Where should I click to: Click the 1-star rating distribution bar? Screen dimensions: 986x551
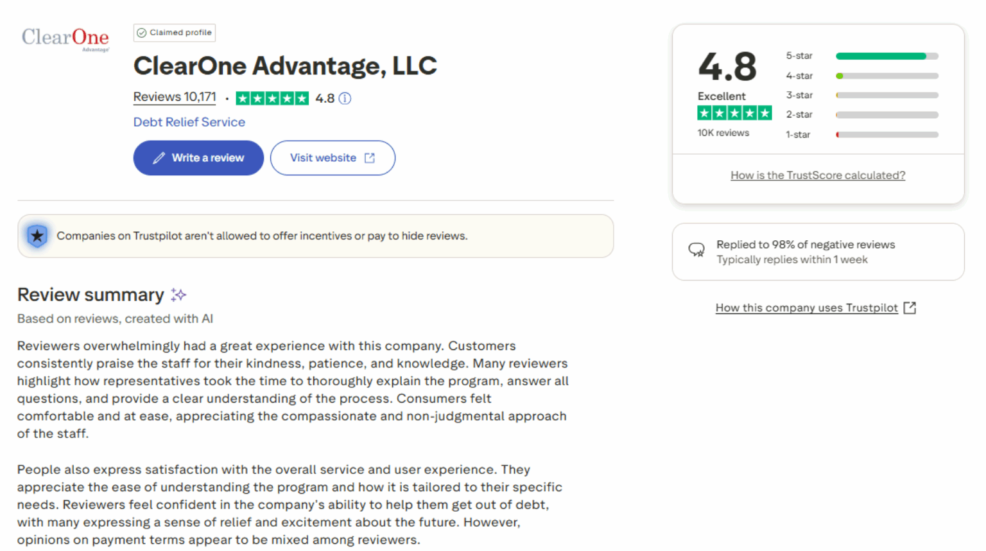pos(886,134)
